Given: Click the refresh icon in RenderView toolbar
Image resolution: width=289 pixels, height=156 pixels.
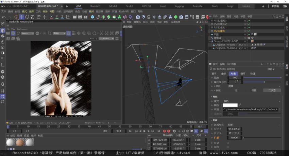Looking at the screenshot, I should [x=18, y=33].
